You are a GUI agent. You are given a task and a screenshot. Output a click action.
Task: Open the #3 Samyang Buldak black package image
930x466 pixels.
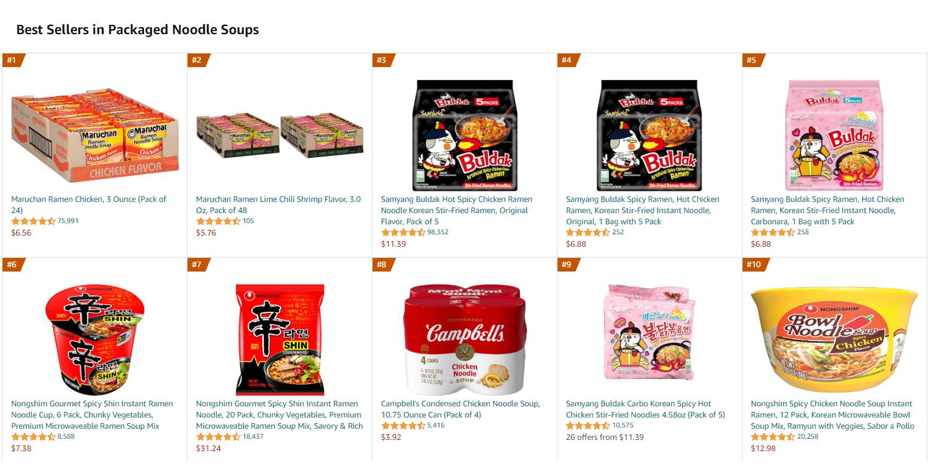point(464,135)
